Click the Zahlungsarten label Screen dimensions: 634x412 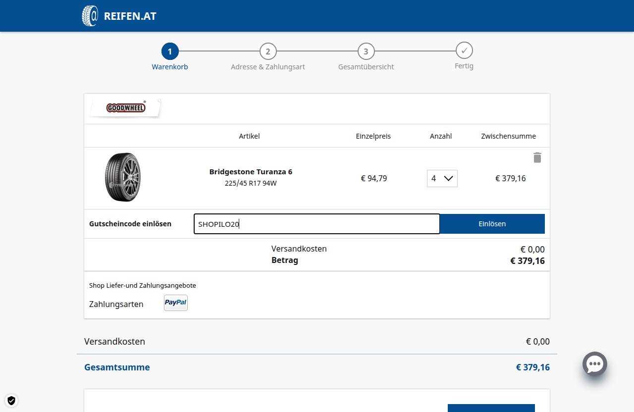[116, 304]
